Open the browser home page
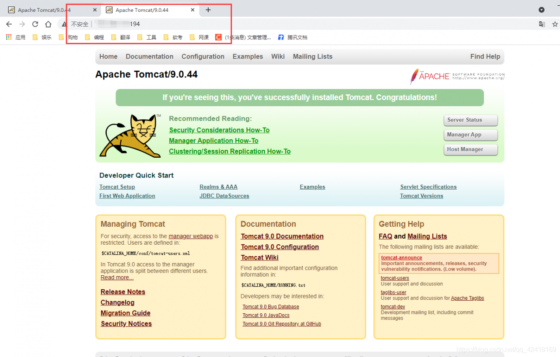560x357 pixels. tap(48, 24)
